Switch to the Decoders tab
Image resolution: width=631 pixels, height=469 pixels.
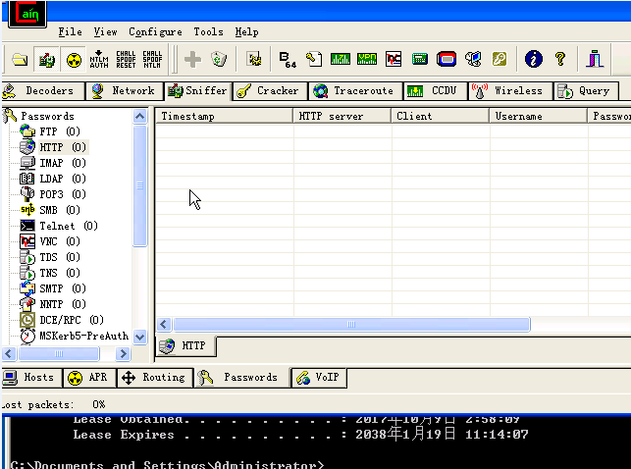43,91
